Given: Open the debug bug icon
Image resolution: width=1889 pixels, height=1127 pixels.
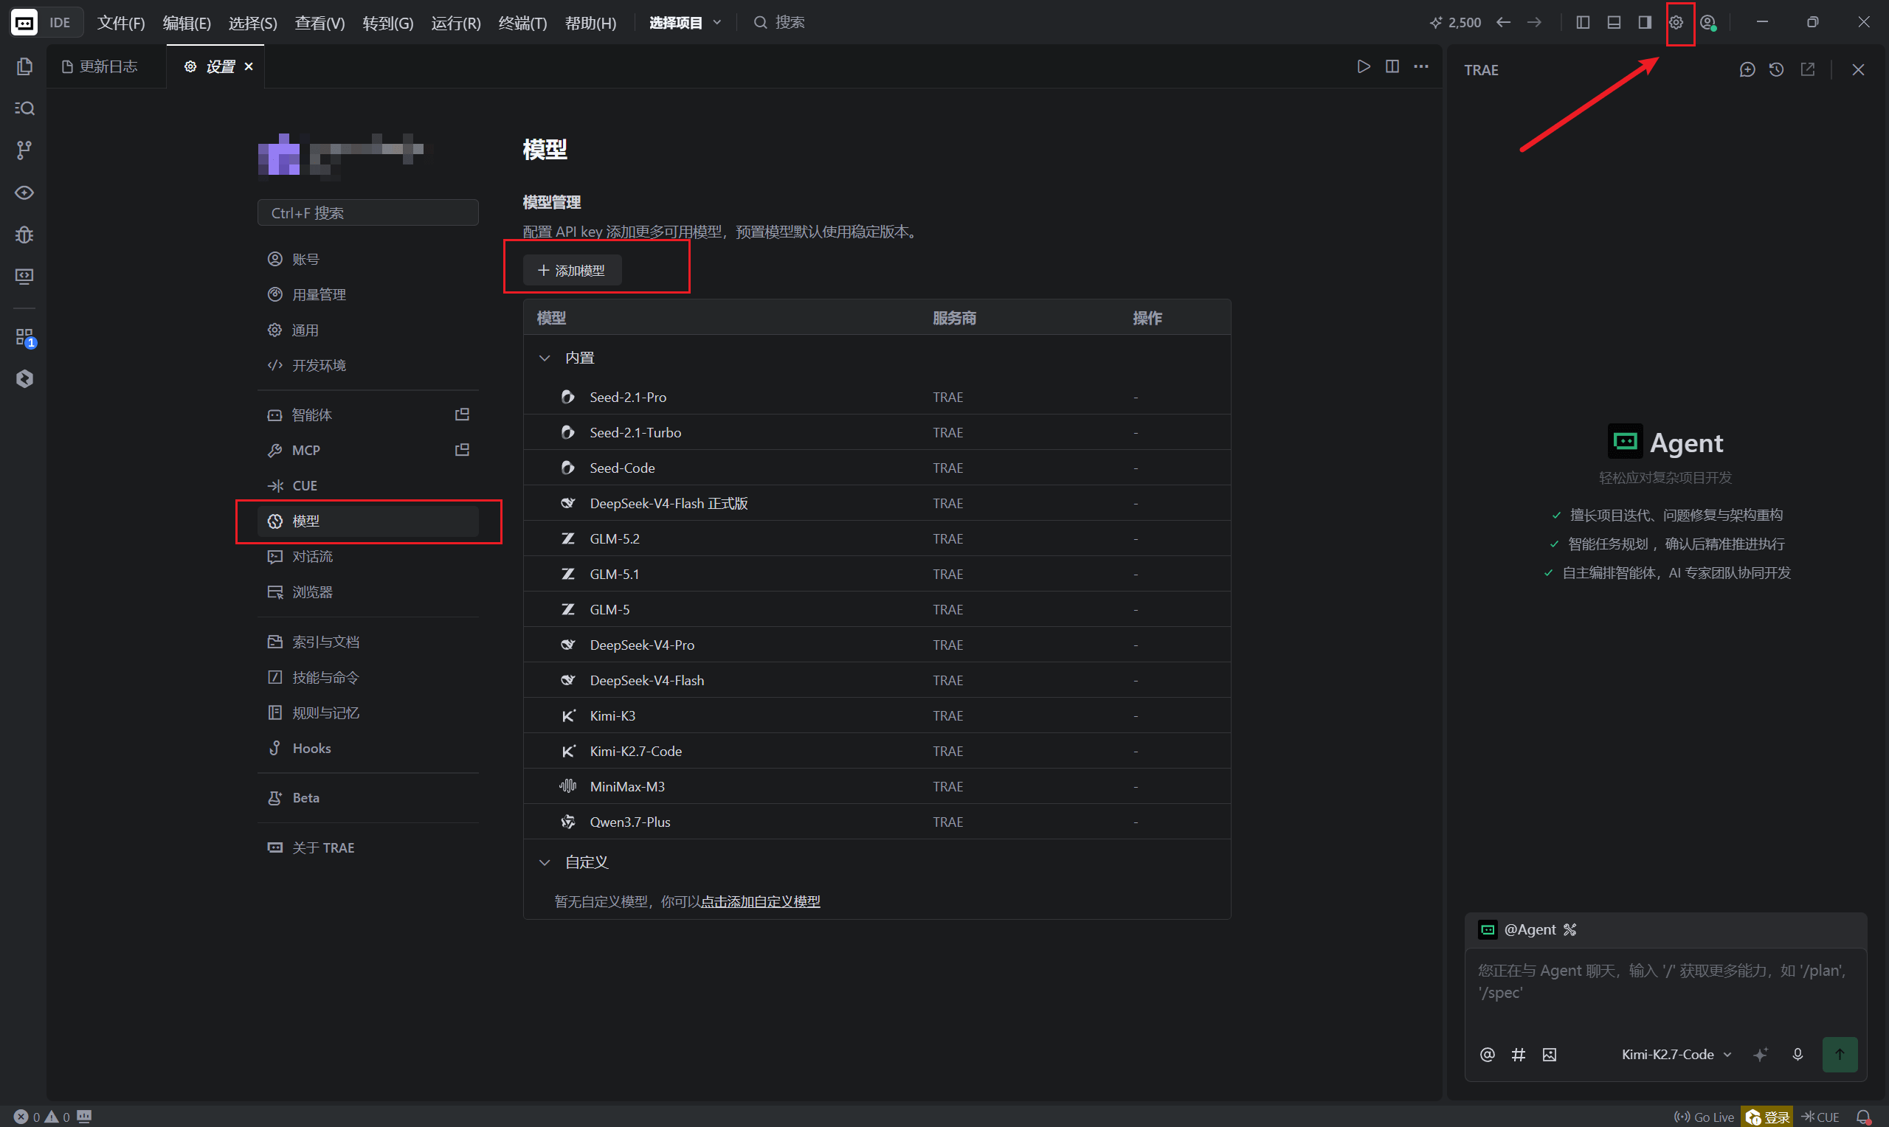Looking at the screenshot, I should (x=24, y=235).
